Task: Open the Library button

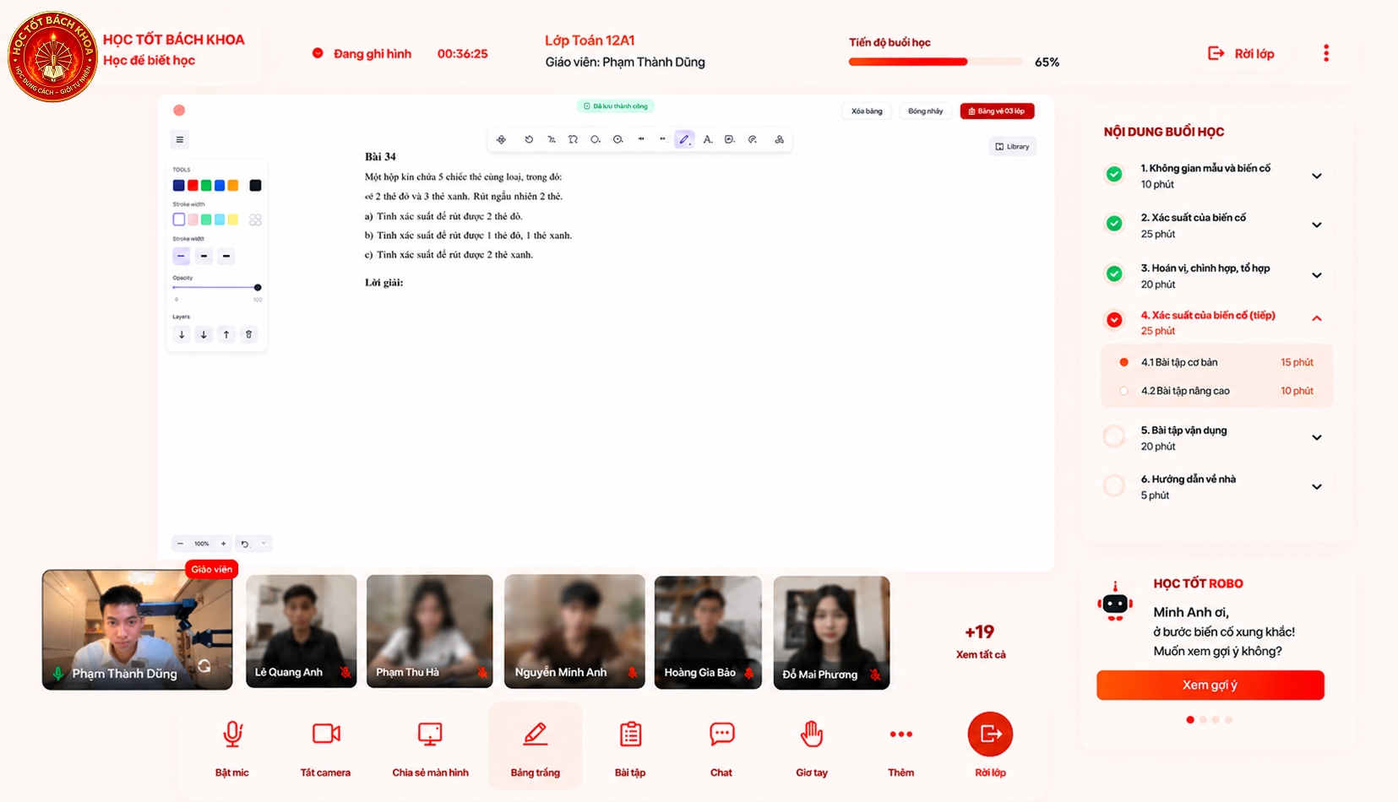Action: tap(1012, 146)
